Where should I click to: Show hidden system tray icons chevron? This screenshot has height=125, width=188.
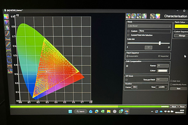(x=152, y=112)
